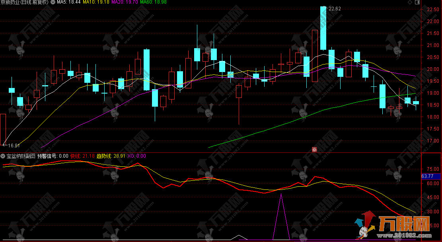Viewport: 442px width, 242px height.
Task: Click the panel layout icon at top right
Action: 418,2
